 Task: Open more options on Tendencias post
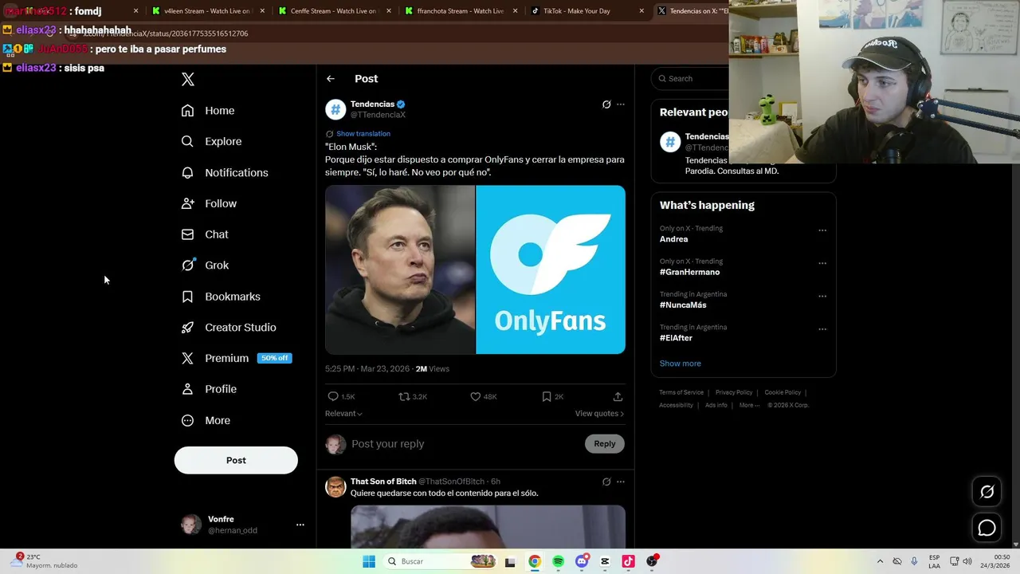pyautogui.click(x=621, y=104)
